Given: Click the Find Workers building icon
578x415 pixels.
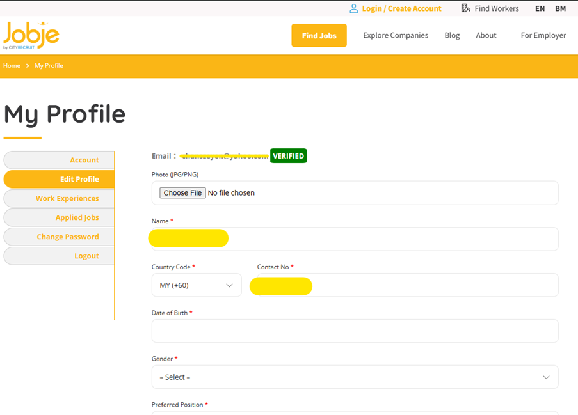Looking at the screenshot, I should coord(465,8).
